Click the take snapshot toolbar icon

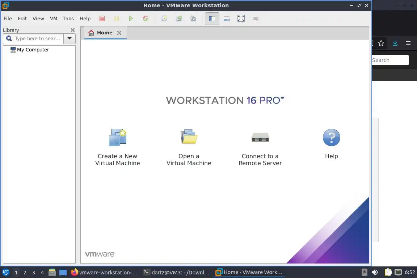coord(164,18)
